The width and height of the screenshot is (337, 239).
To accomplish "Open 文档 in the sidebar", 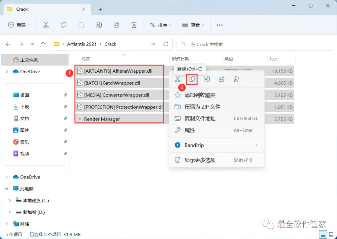I will [x=24, y=119].
